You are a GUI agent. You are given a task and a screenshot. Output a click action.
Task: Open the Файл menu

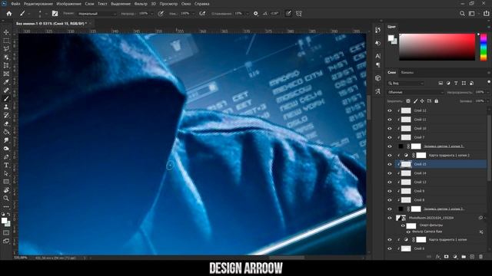15,4
